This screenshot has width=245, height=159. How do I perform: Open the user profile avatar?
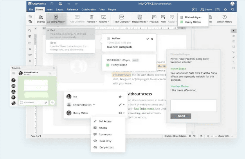232,4
